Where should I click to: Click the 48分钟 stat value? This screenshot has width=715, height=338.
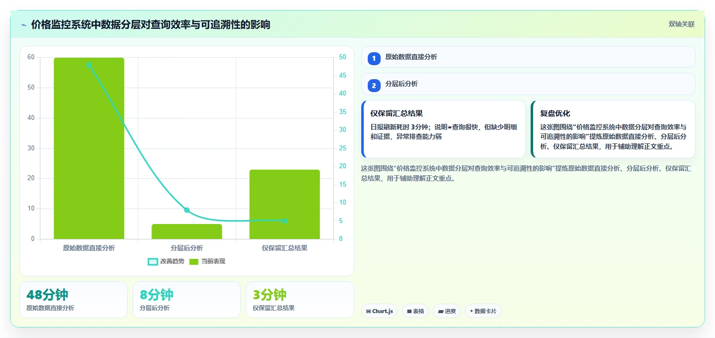point(47,295)
